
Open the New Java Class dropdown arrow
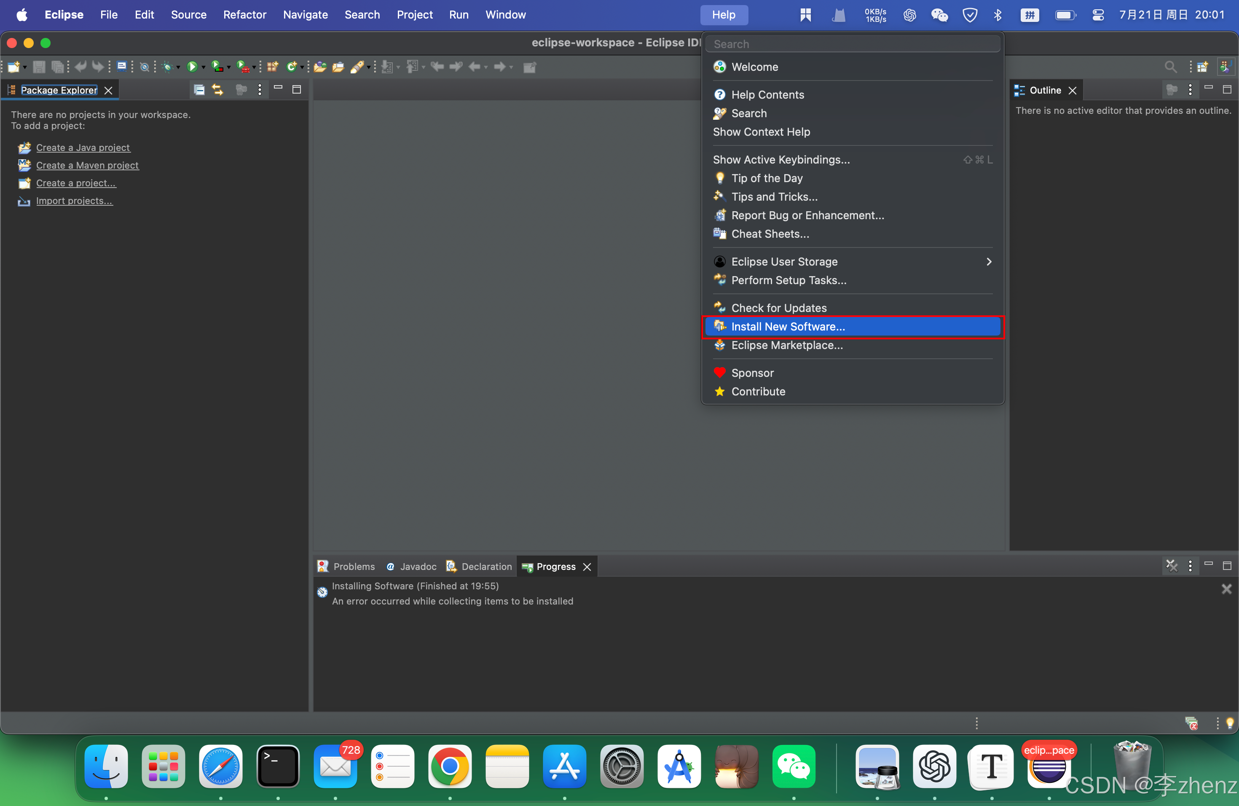302,67
